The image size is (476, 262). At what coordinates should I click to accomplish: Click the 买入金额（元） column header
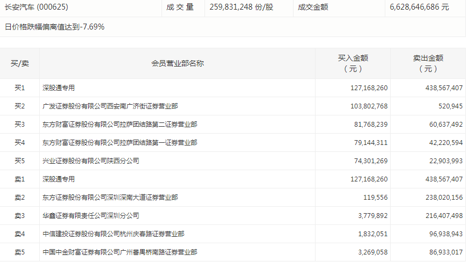(353, 63)
